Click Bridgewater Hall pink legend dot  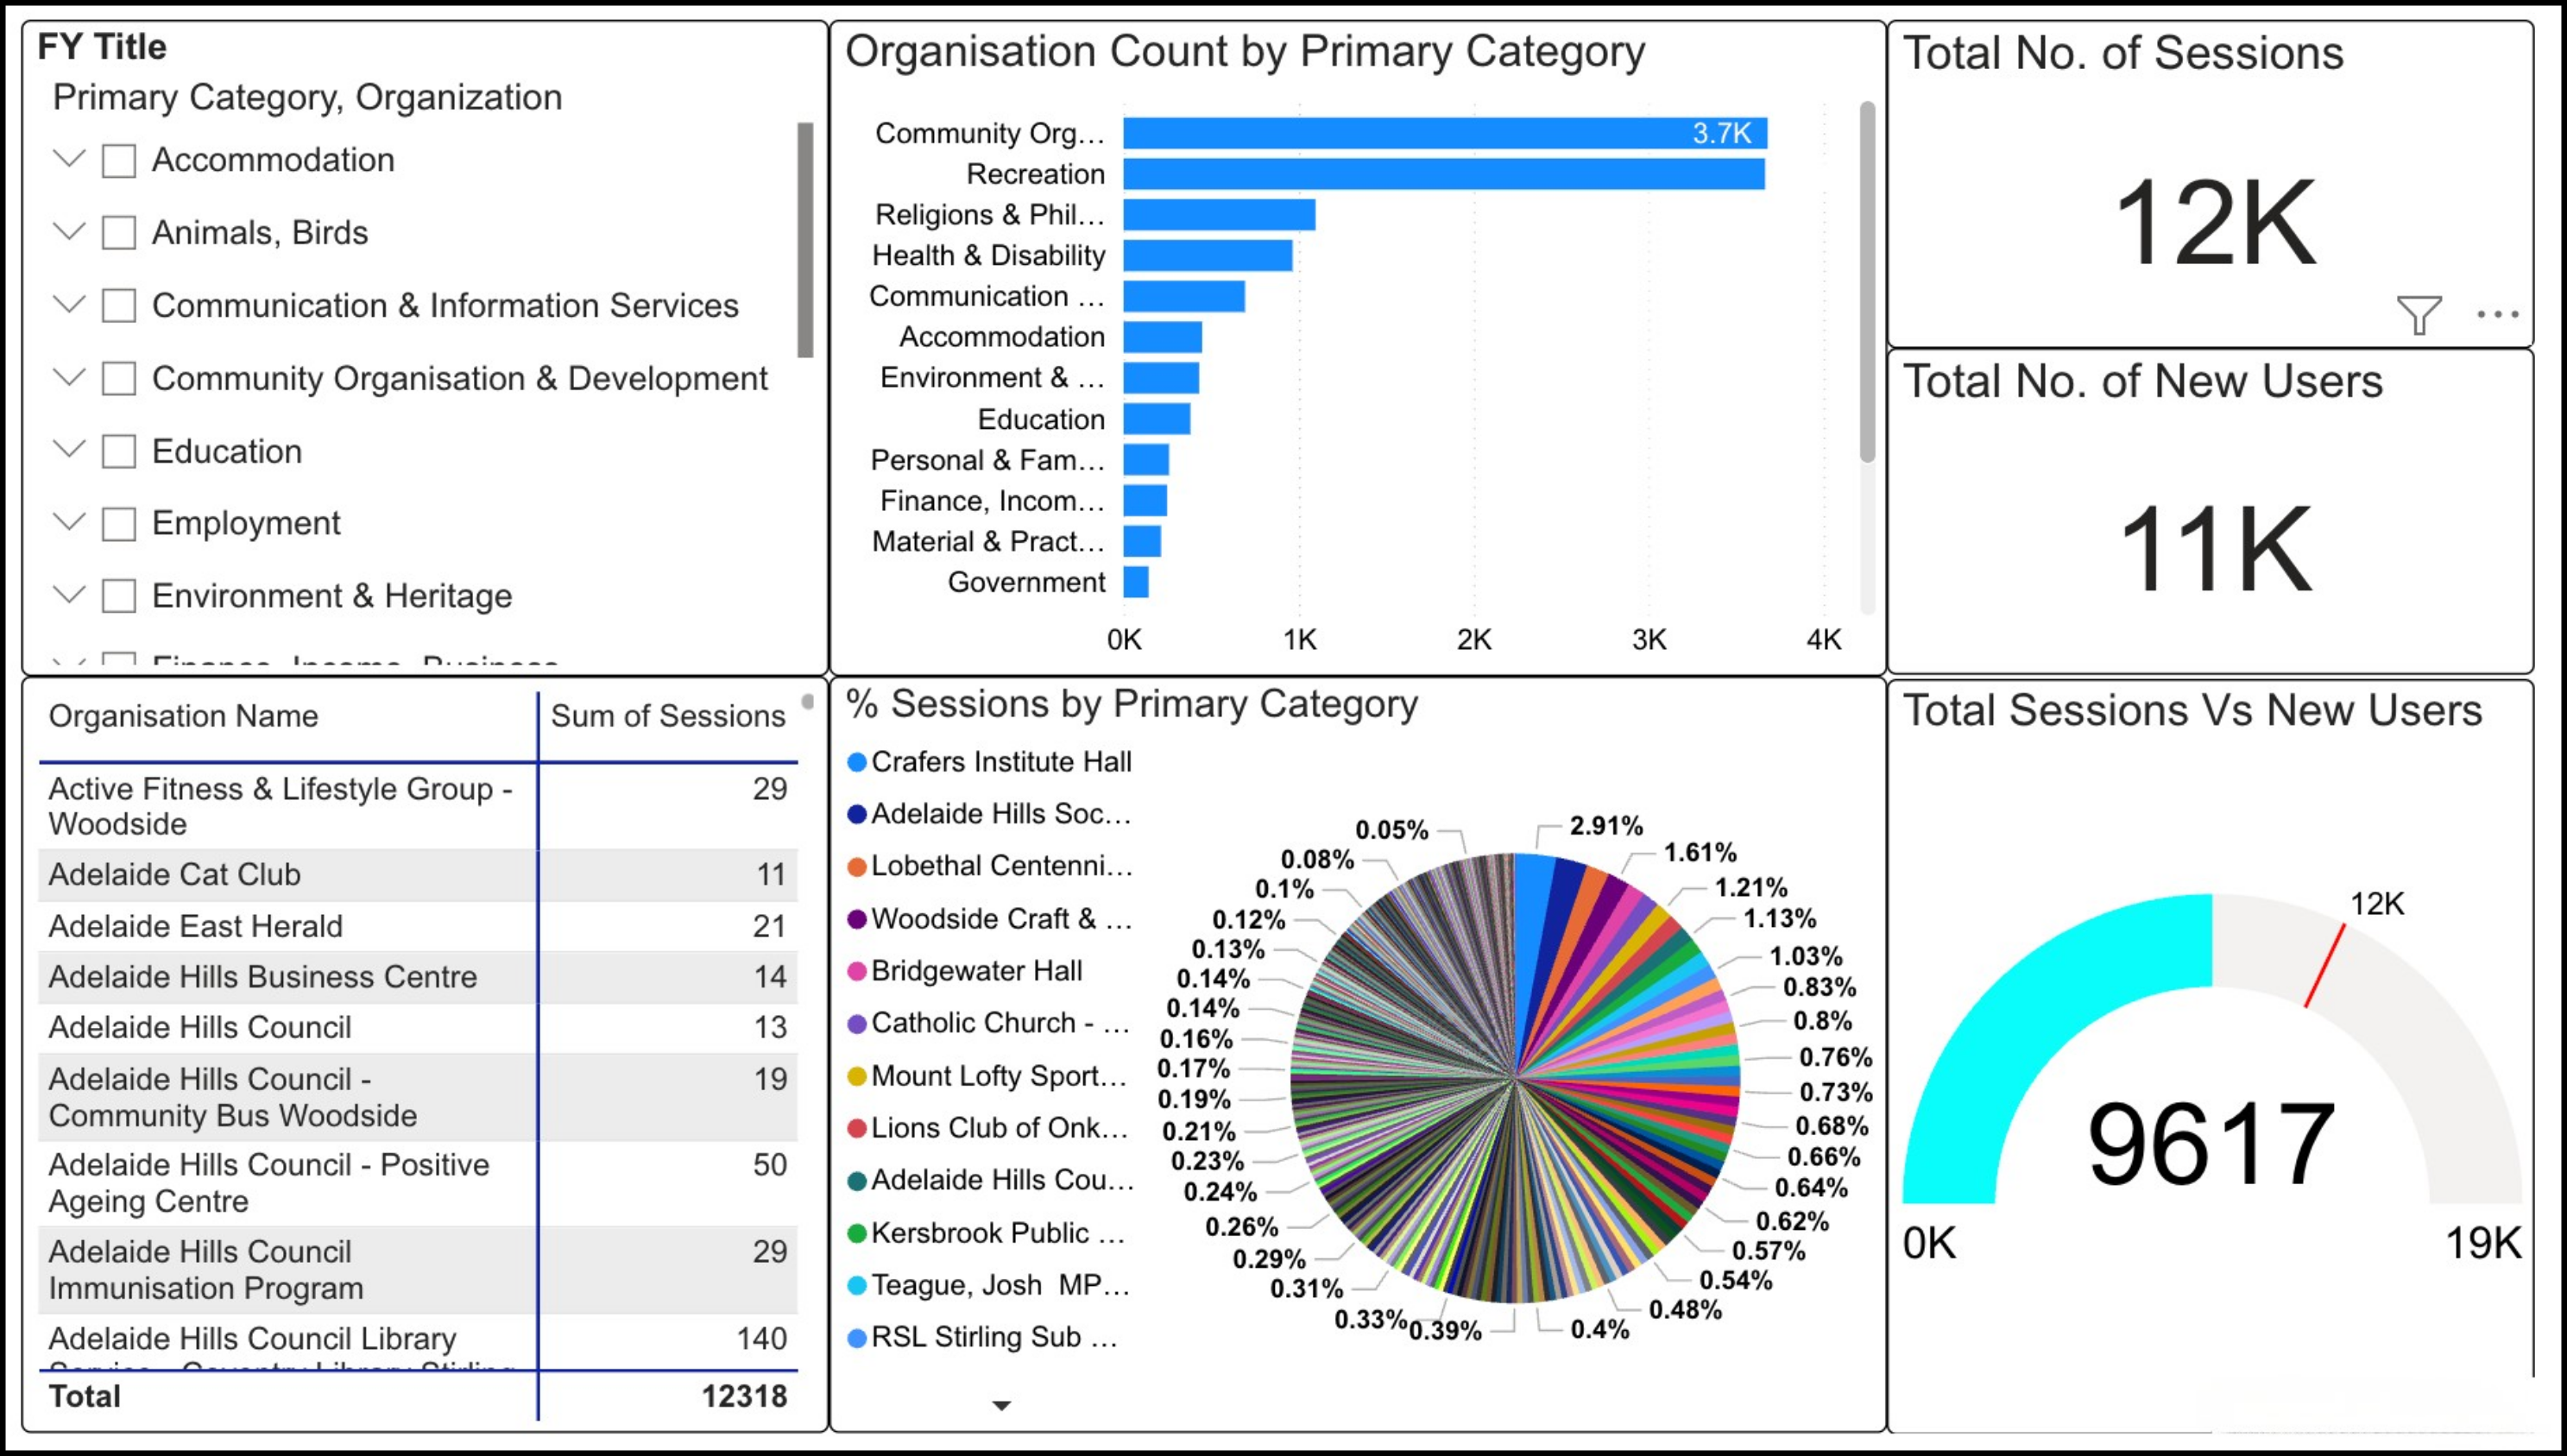(x=856, y=971)
